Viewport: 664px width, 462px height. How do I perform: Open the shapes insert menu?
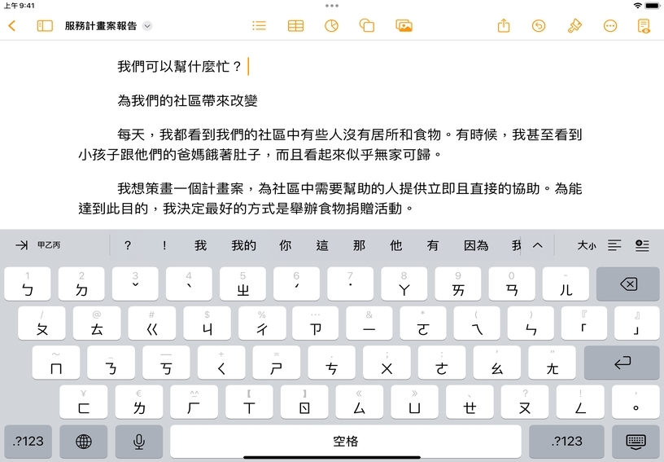367,26
